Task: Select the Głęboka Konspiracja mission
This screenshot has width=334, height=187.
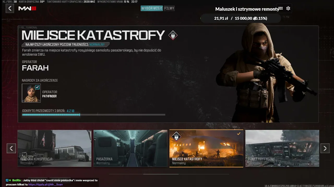Action: coord(55,148)
